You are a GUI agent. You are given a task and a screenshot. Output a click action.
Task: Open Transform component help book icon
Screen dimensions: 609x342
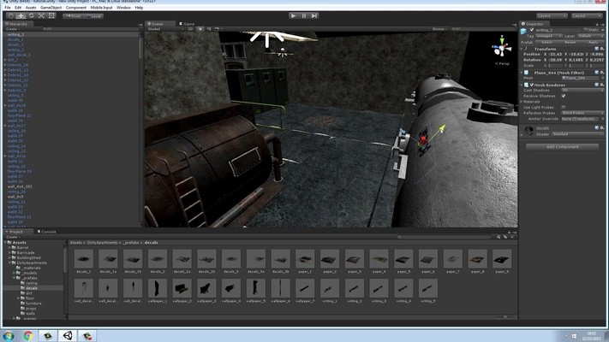pos(596,49)
